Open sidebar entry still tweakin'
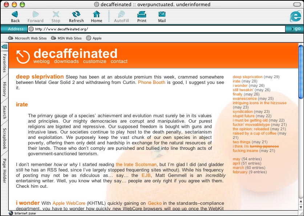Image resolution: width=304 pixels, height=216 pixels. (243, 90)
